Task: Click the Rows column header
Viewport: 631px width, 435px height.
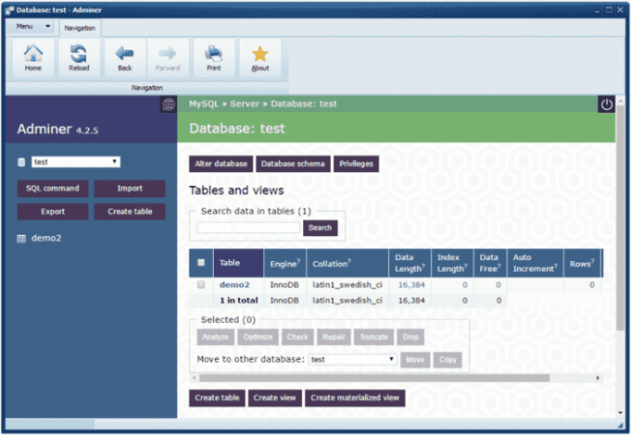Action: tap(582, 263)
